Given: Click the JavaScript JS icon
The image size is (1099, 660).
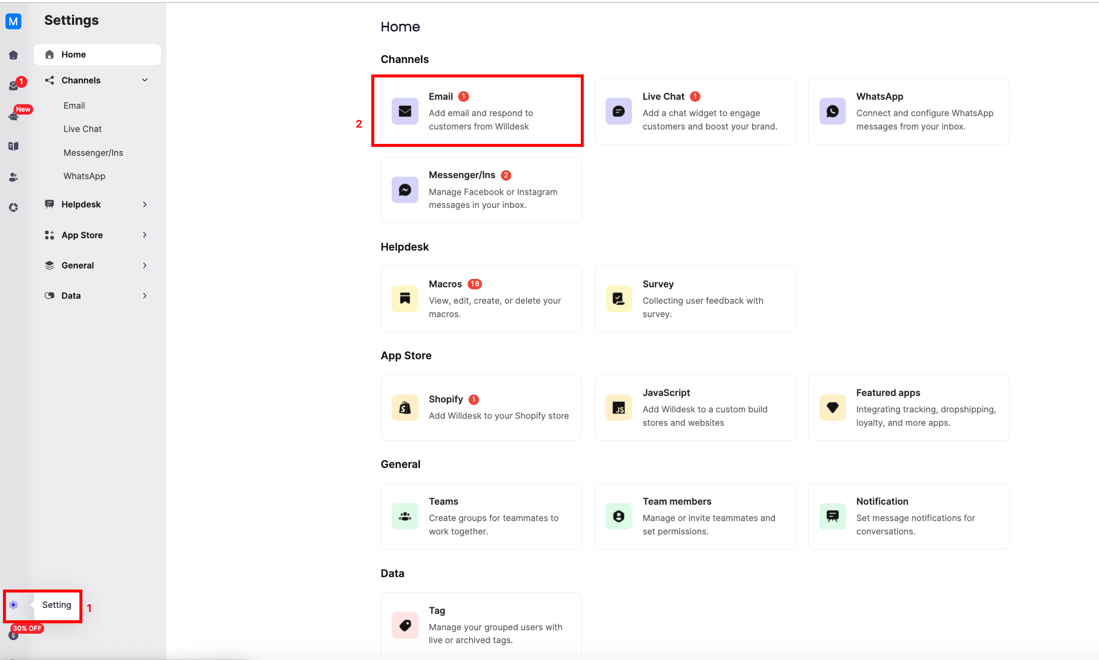Looking at the screenshot, I should [x=618, y=407].
